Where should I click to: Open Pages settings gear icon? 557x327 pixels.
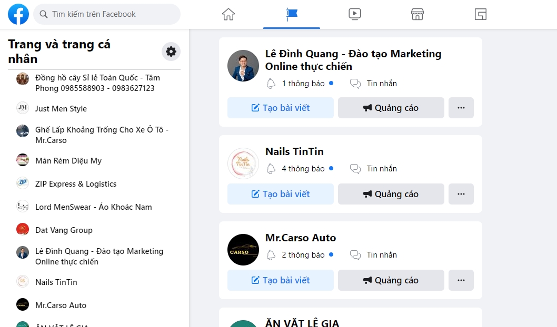pos(171,52)
